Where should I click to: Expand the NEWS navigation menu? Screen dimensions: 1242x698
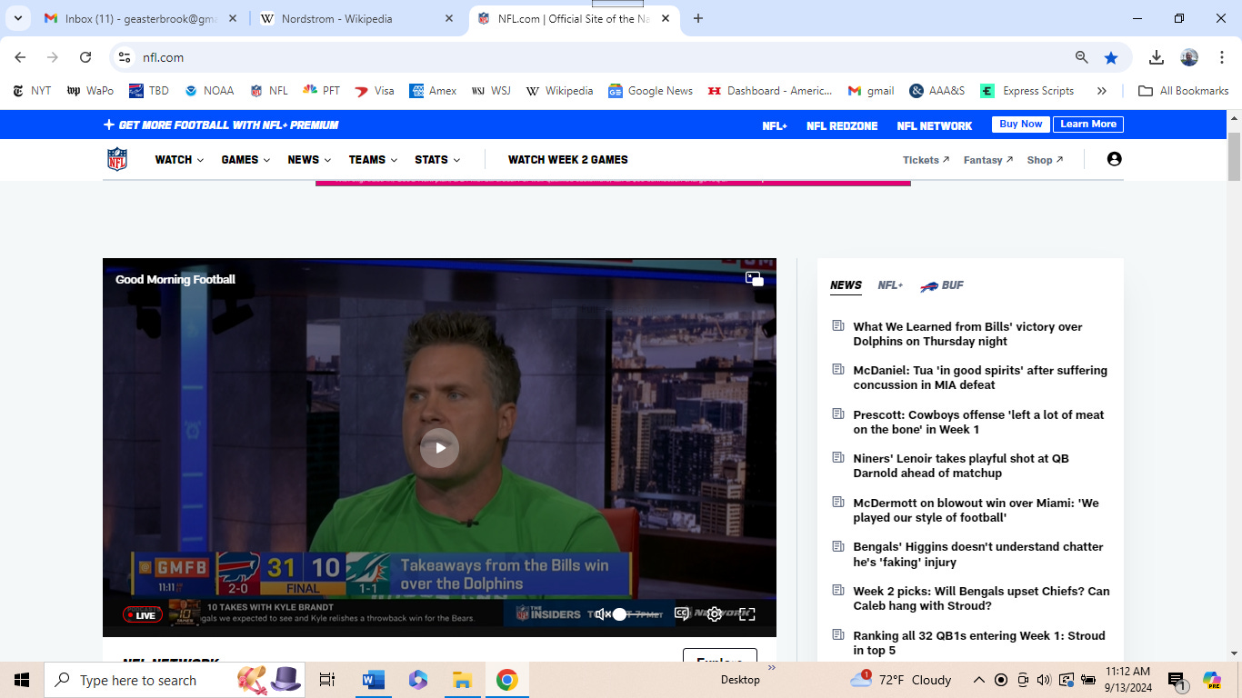pyautogui.click(x=309, y=160)
